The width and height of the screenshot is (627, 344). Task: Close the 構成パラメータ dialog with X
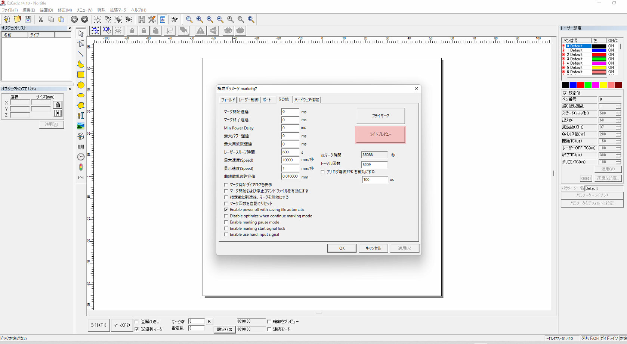[416, 89]
